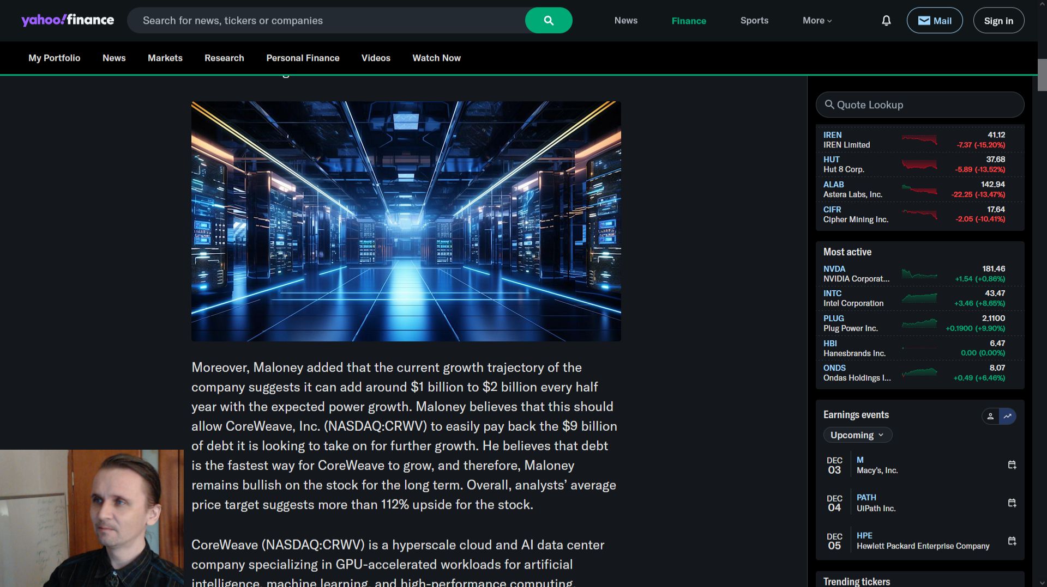This screenshot has width=1047, height=587.
Task: Open the M ticker for Macy's
Action: 860,460
